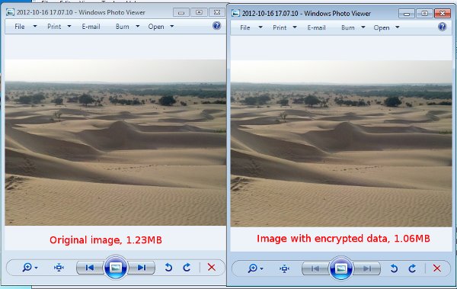This screenshot has height=289, width=457.
Task: Go to previous image in left viewer
Action: (90, 268)
